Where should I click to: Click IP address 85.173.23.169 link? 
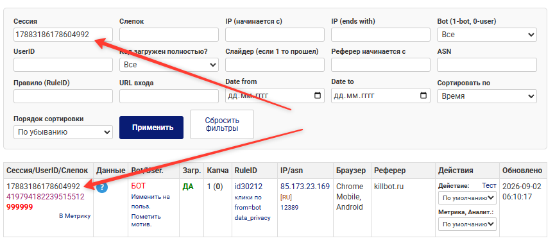coord(305,186)
